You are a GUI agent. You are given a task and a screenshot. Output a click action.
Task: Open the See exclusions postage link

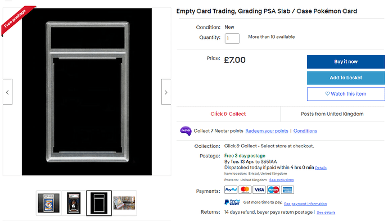tap(281, 180)
